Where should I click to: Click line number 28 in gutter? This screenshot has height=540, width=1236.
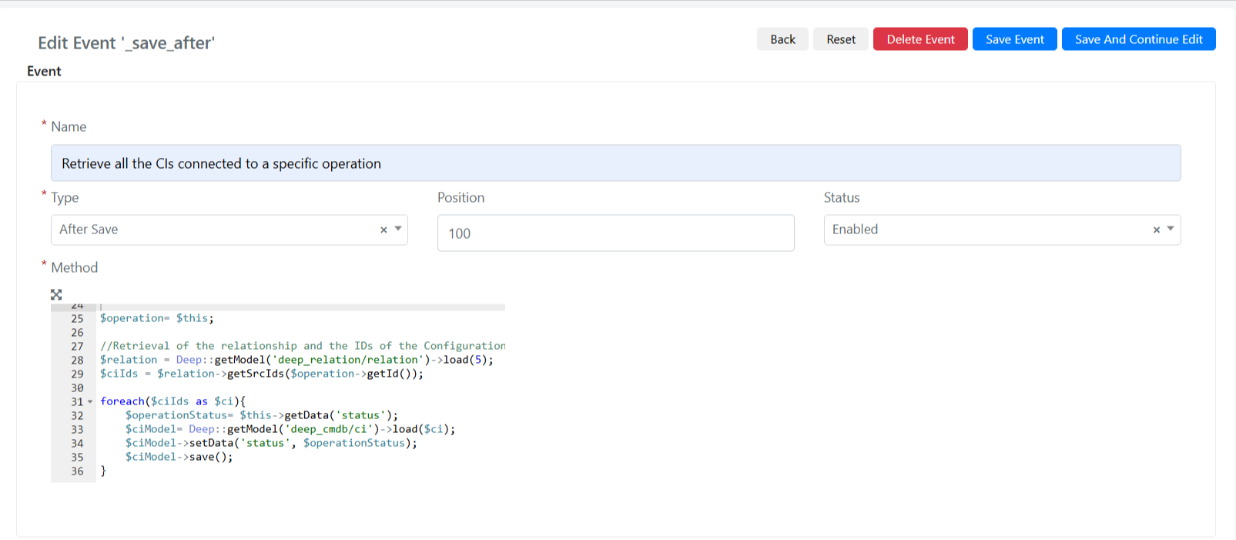tap(77, 360)
